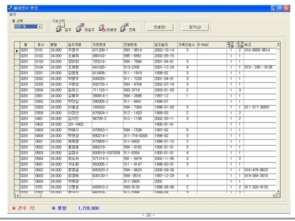Click the 호수 cell 0103
Viewport: 295px width, 221px height.
pos(42,62)
